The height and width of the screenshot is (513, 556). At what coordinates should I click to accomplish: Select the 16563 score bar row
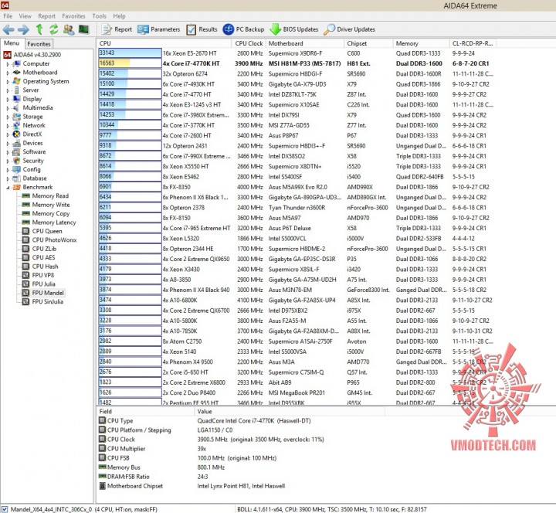point(130,63)
